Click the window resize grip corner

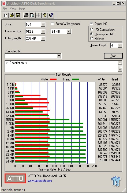pyautogui.click(x=124, y=190)
